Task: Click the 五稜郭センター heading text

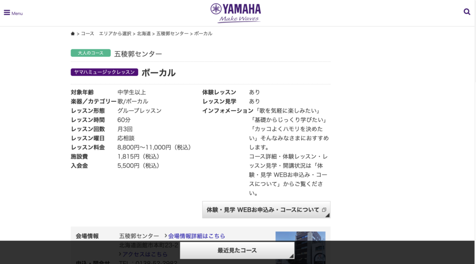Action: (138, 54)
